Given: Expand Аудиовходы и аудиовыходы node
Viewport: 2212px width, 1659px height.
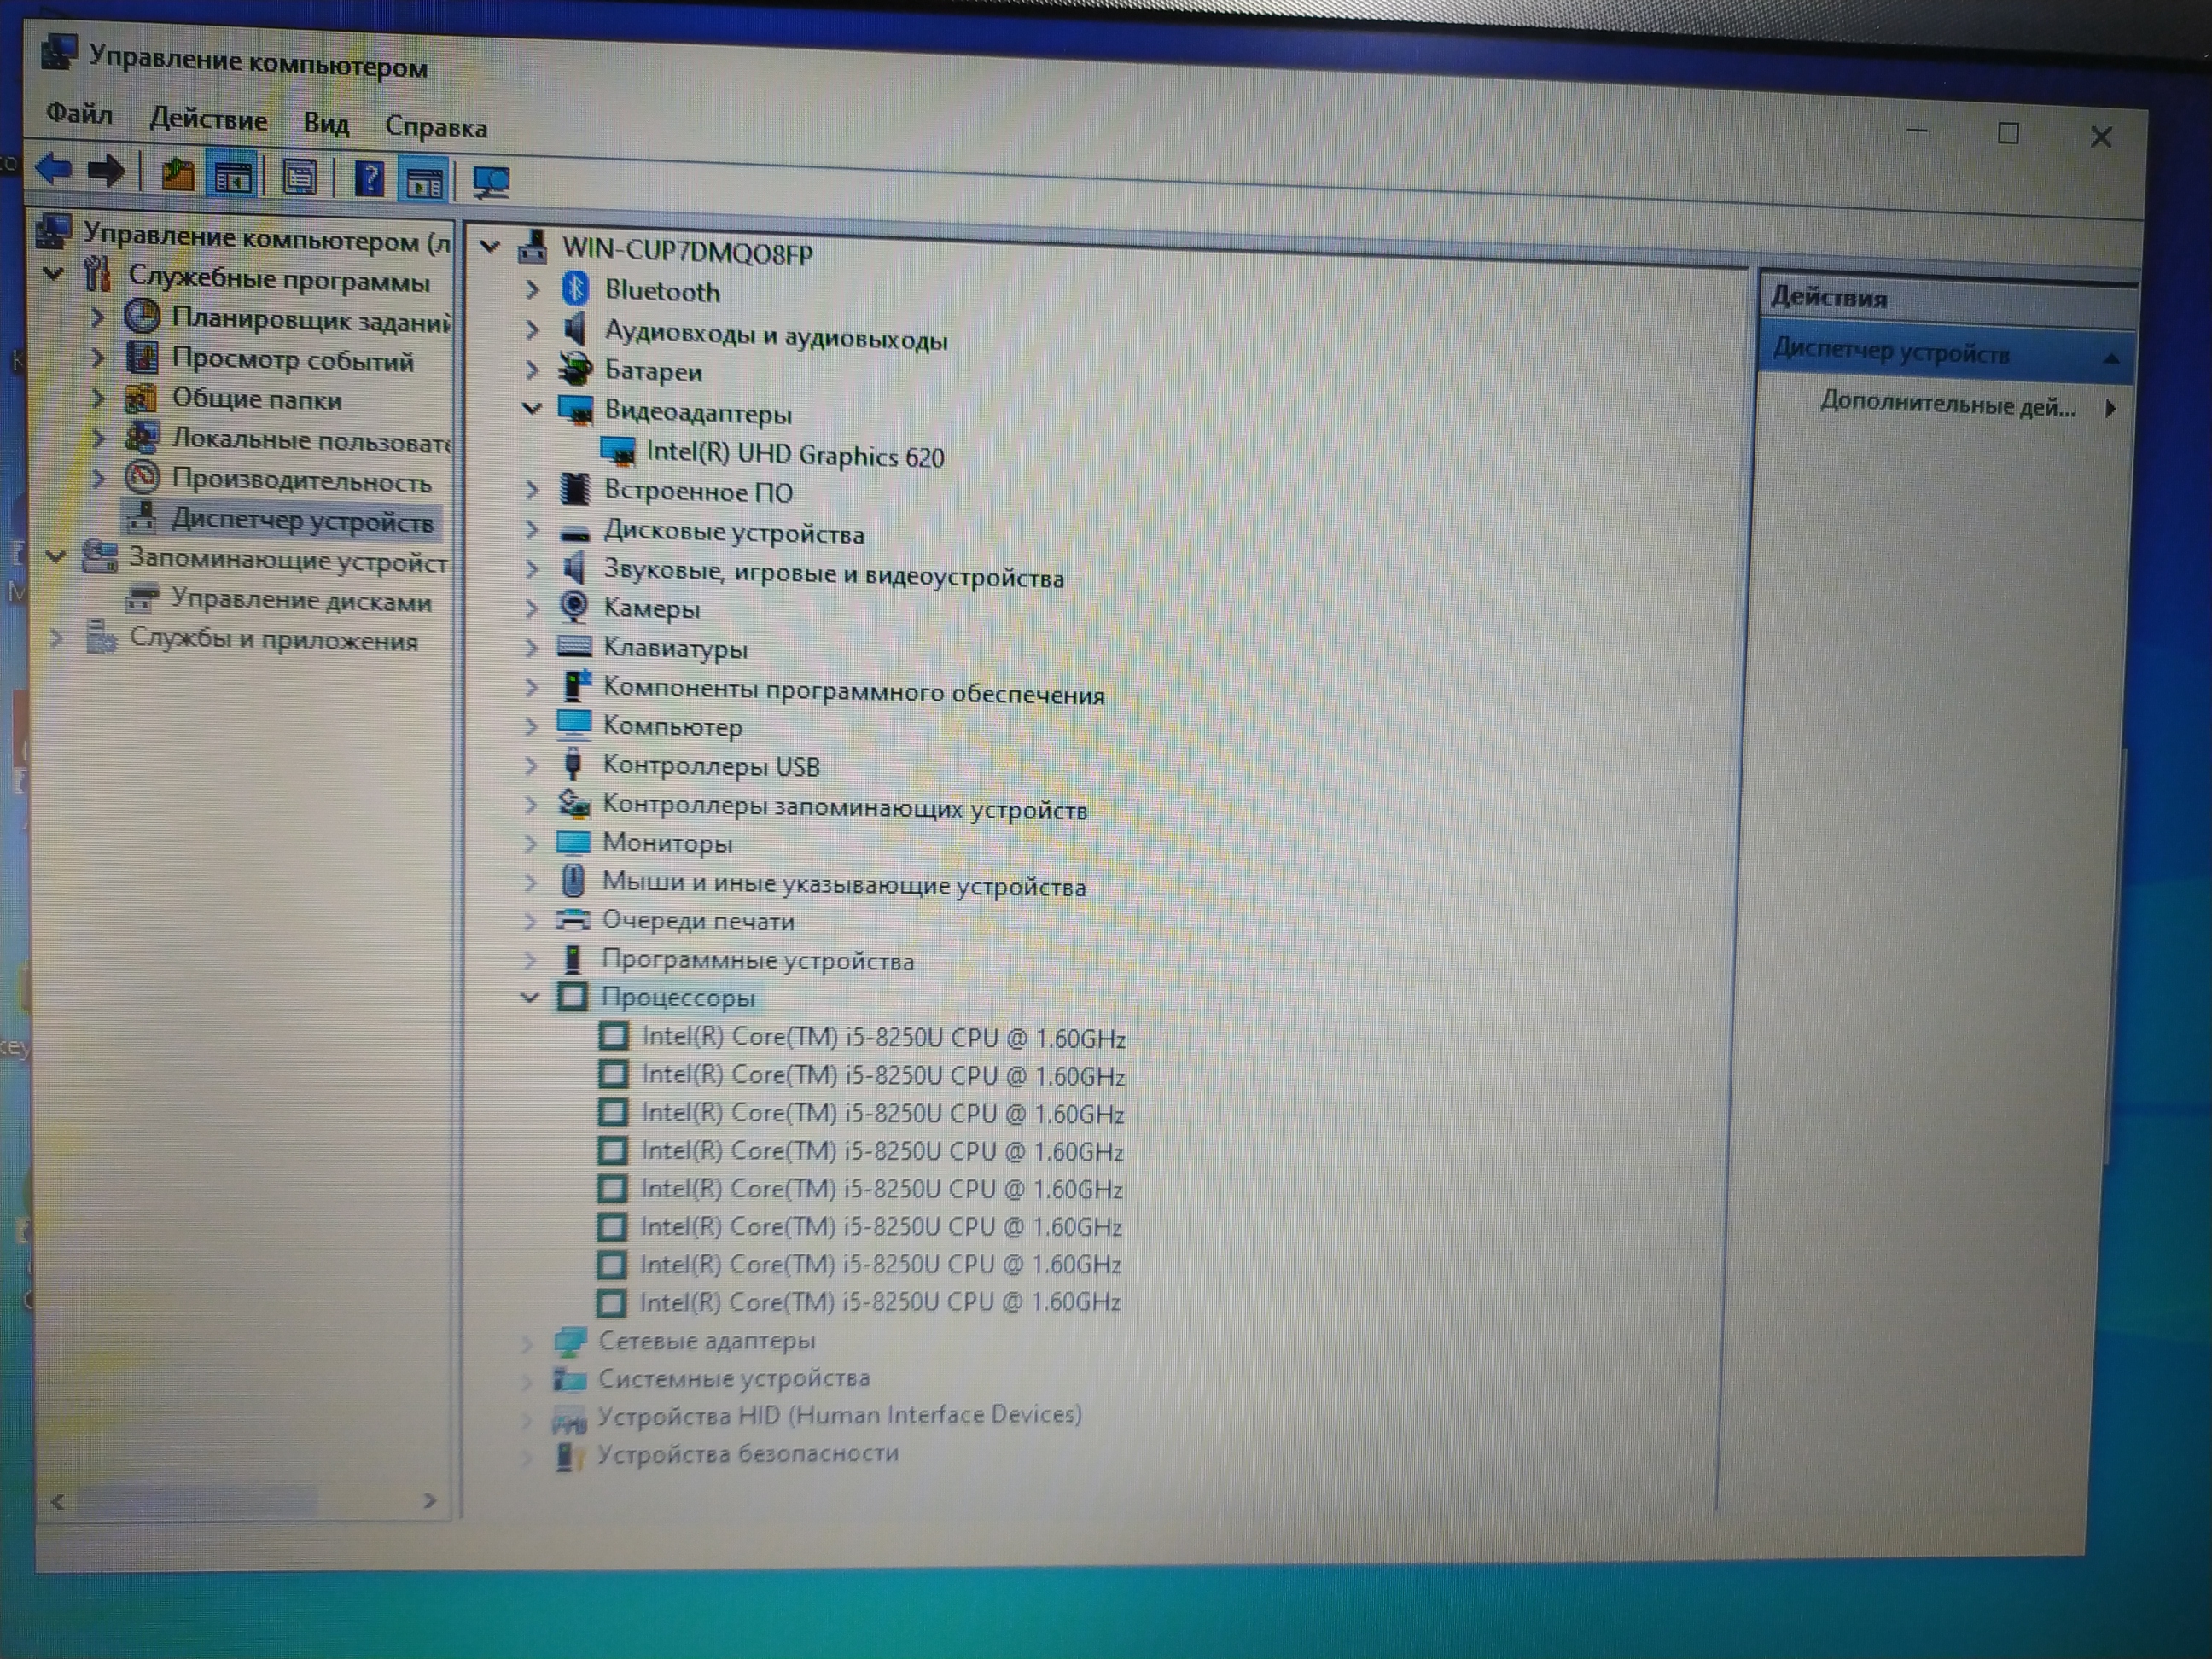Looking at the screenshot, I should 532,329.
